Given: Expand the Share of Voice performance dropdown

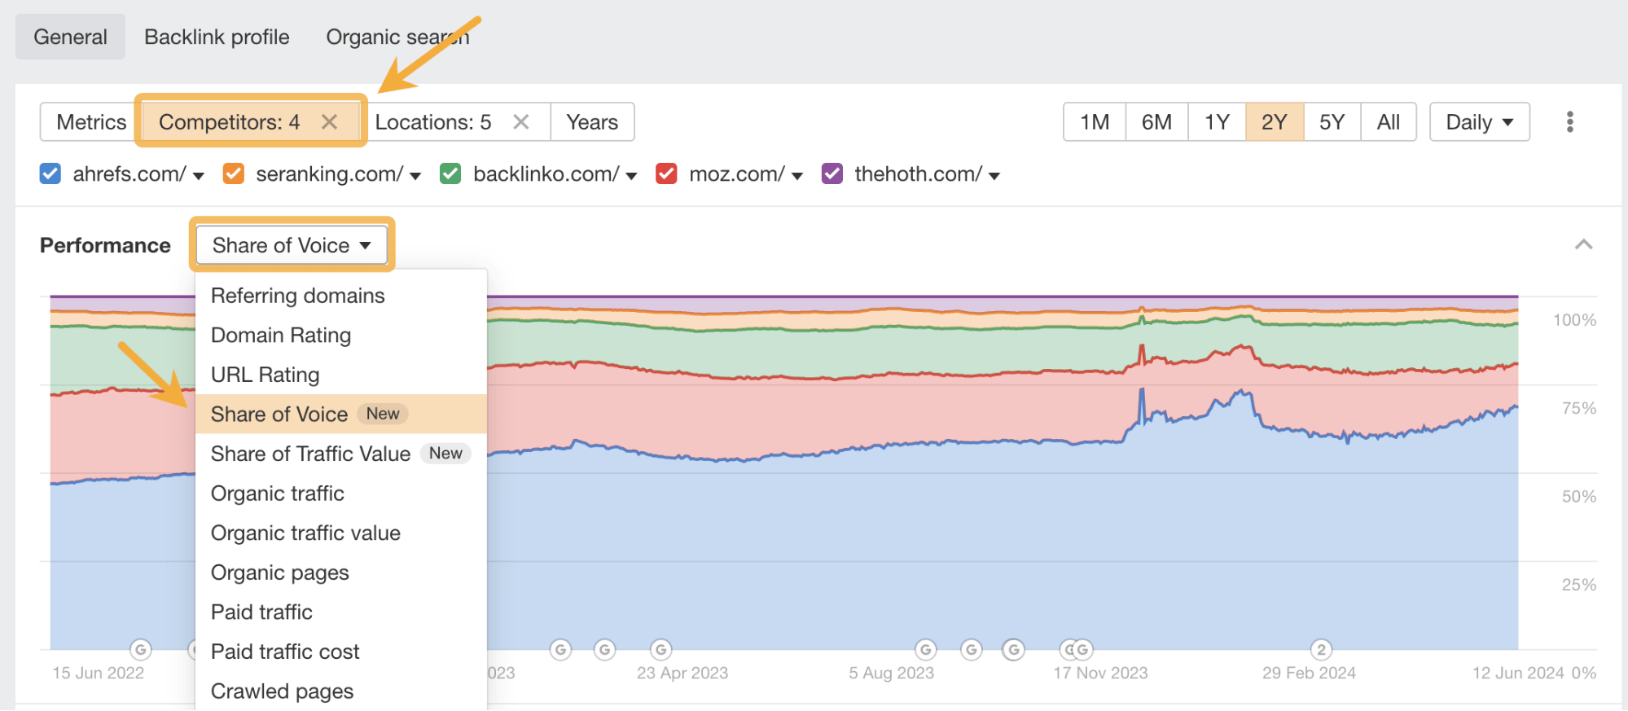Looking at the screenshot, I should (x=292, y=245).
